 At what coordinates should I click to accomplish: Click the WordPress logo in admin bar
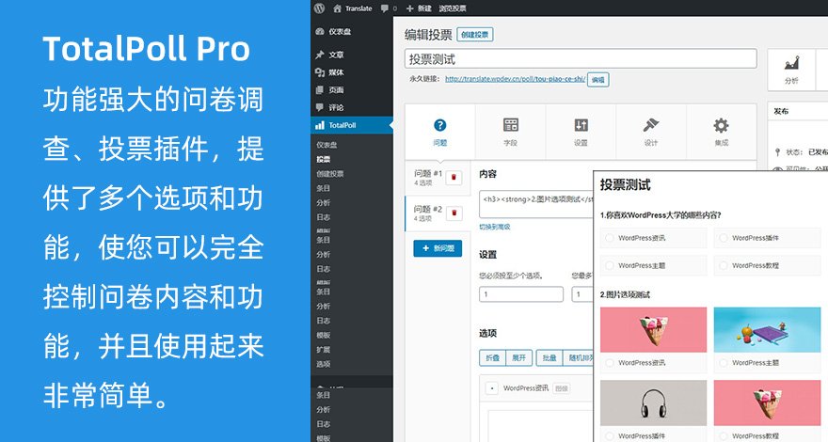point(319,8)
